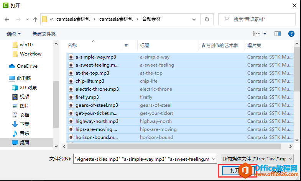Image resolution: width=301 pixels, height=181 pixels.
Task: Click the mp3 icon of chip-life.mp3
Action: [x=71, y=81]
